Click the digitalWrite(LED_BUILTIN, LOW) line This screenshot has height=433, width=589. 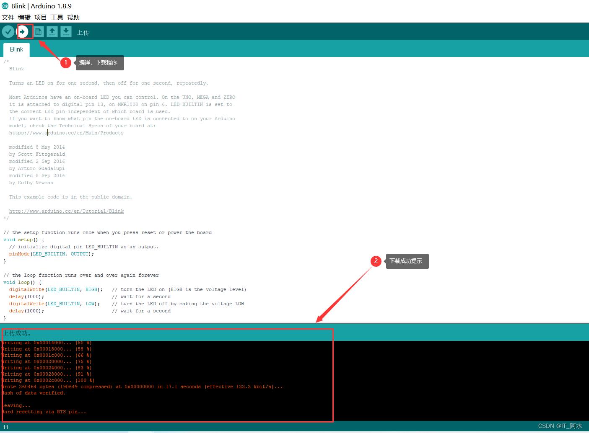tap(54, 304)
